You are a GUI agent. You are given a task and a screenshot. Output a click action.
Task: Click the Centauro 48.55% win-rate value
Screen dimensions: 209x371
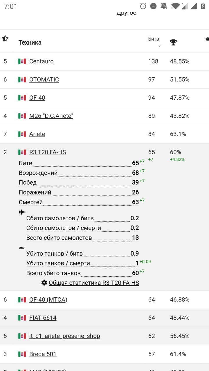point(180,61)
